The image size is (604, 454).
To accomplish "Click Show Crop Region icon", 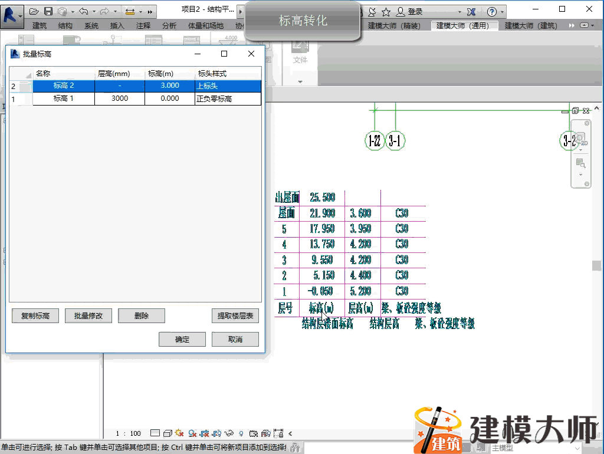I will 217,433.
